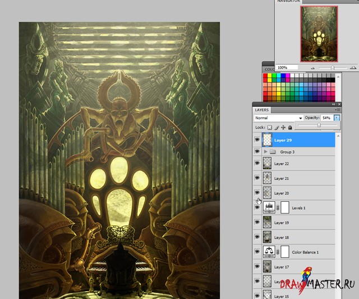Select Layer 18 thumbnail
This screenshot has width=359, height=299.
pyautogui.click(x=267, y=237)
